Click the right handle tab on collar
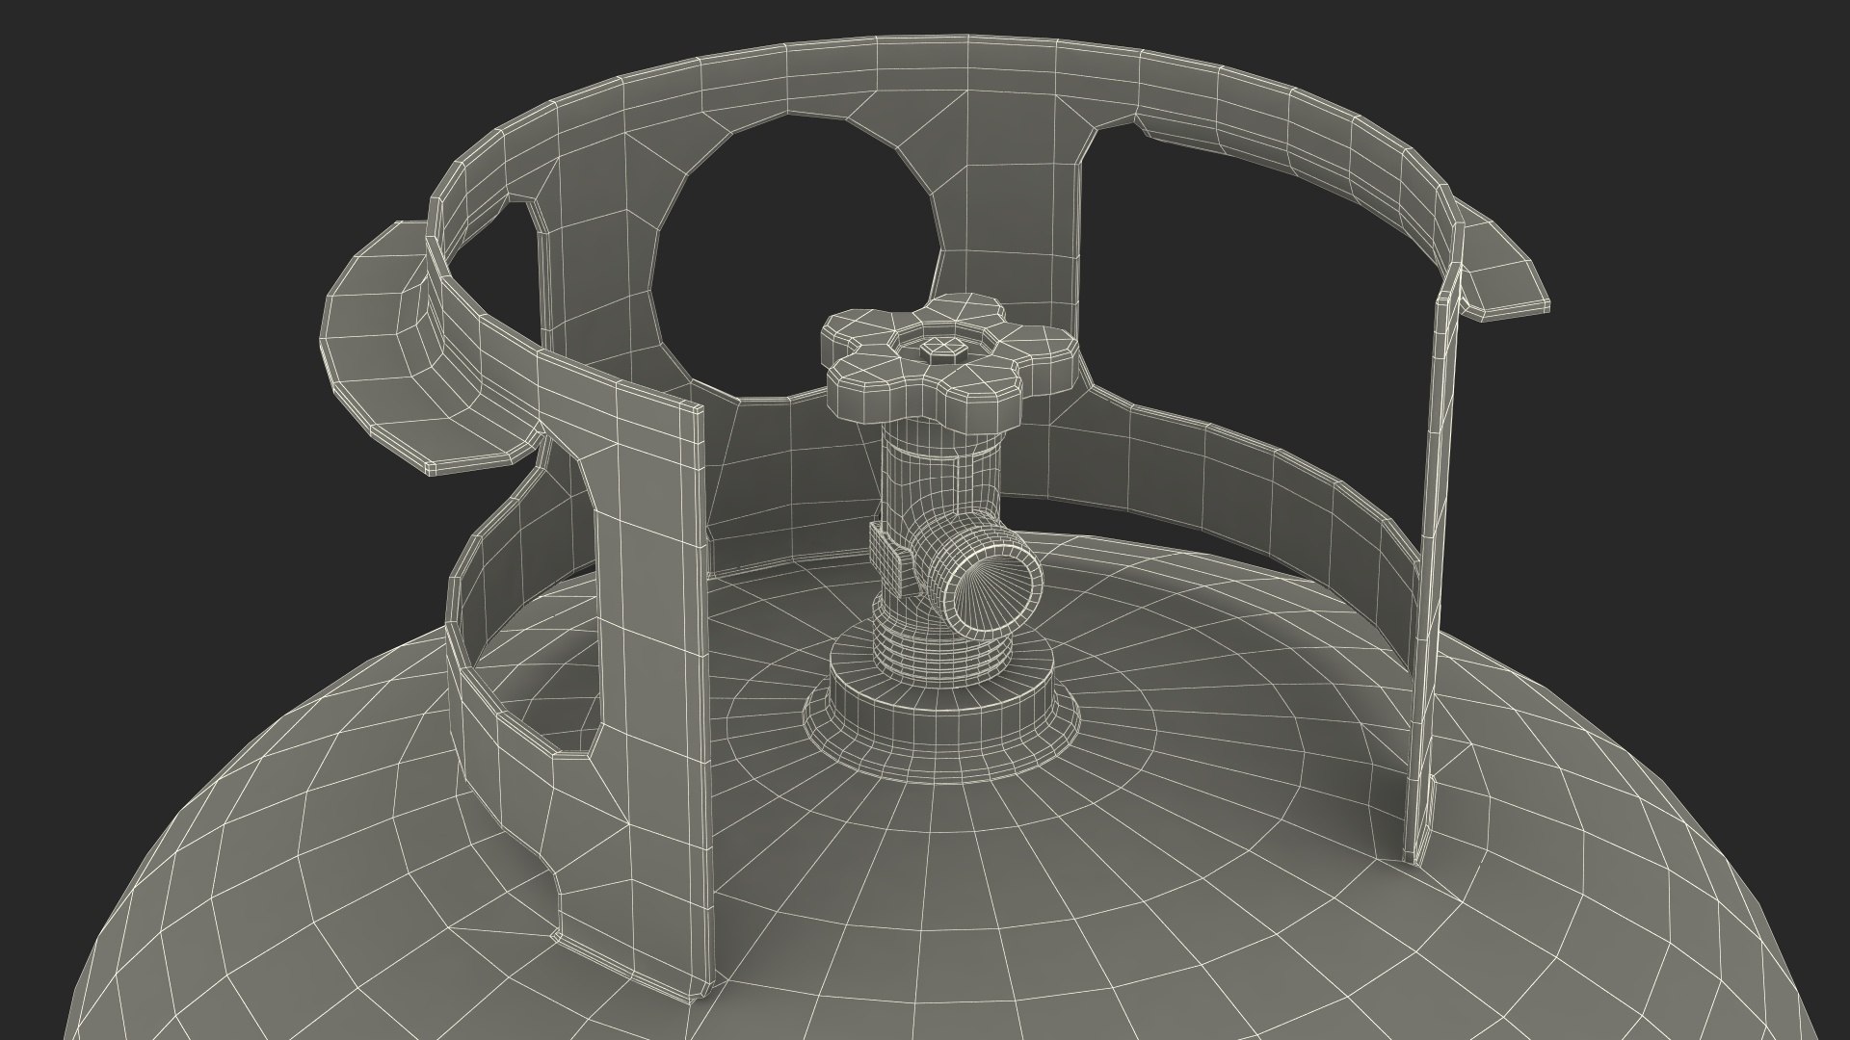Image resolution: width=1850 pixels, height=1040 pixels. point(1503,274)
